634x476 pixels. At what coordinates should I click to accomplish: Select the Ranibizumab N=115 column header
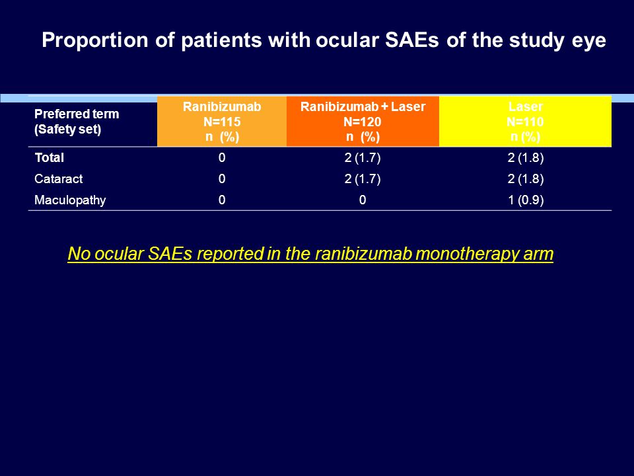pos(222,122)
